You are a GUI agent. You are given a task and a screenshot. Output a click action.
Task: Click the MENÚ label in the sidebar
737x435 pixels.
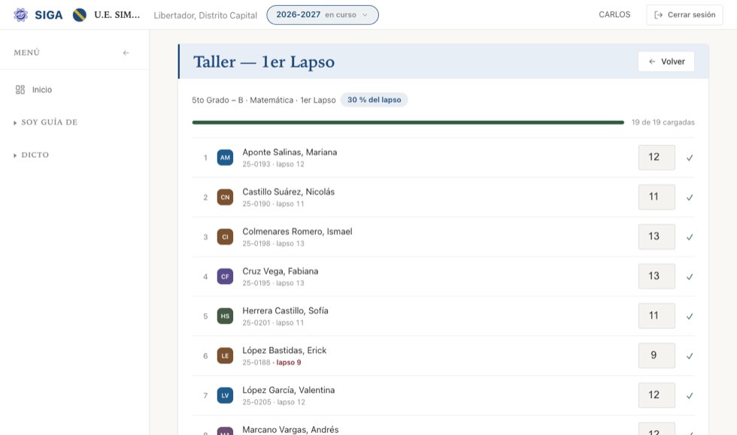(x=27, y=53)
